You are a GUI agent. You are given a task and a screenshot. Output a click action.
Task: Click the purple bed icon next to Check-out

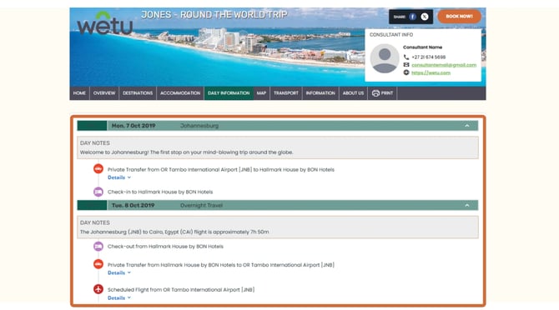pos(98,247)
